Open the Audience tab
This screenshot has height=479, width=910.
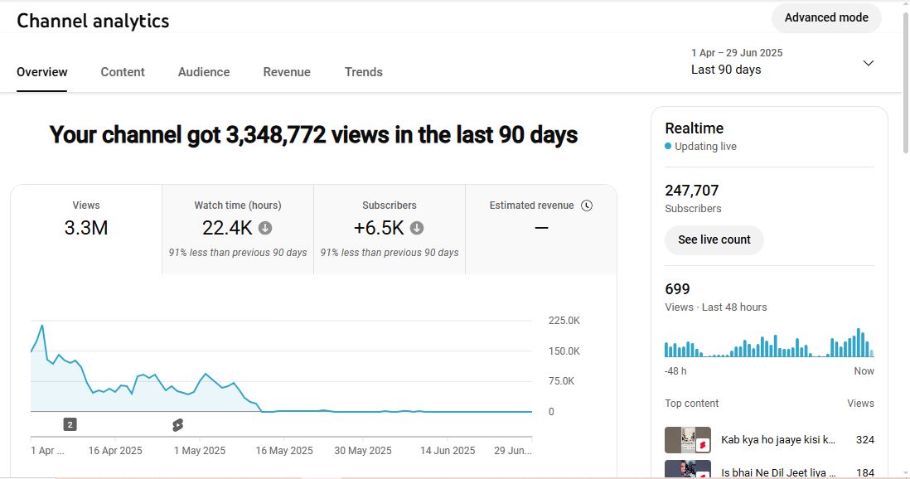(x=204, y=72)
